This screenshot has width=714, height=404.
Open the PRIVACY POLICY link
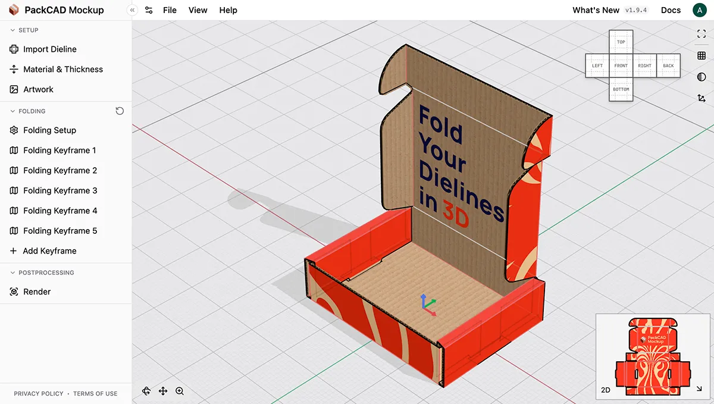click(x=39, y=393)
